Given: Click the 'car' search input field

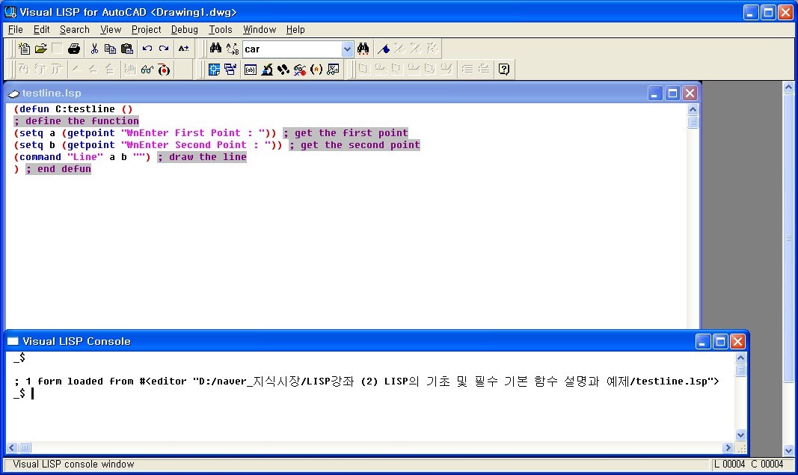Looking at the screenshot, I should (x=292, y=49).
